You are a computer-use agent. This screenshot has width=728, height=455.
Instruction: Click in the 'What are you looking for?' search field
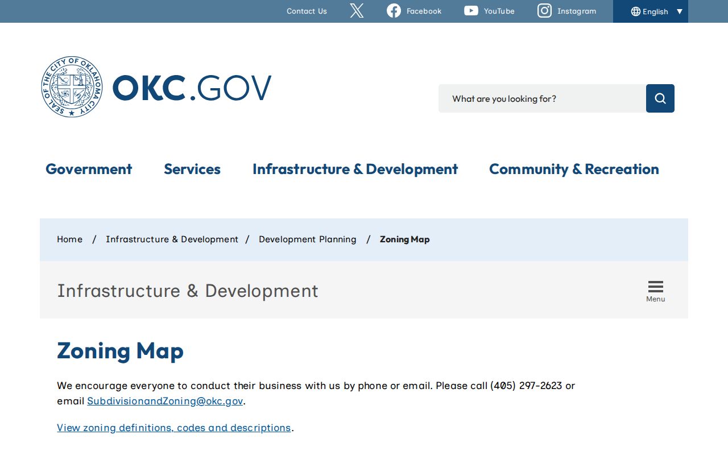click(x=542, y=98)
